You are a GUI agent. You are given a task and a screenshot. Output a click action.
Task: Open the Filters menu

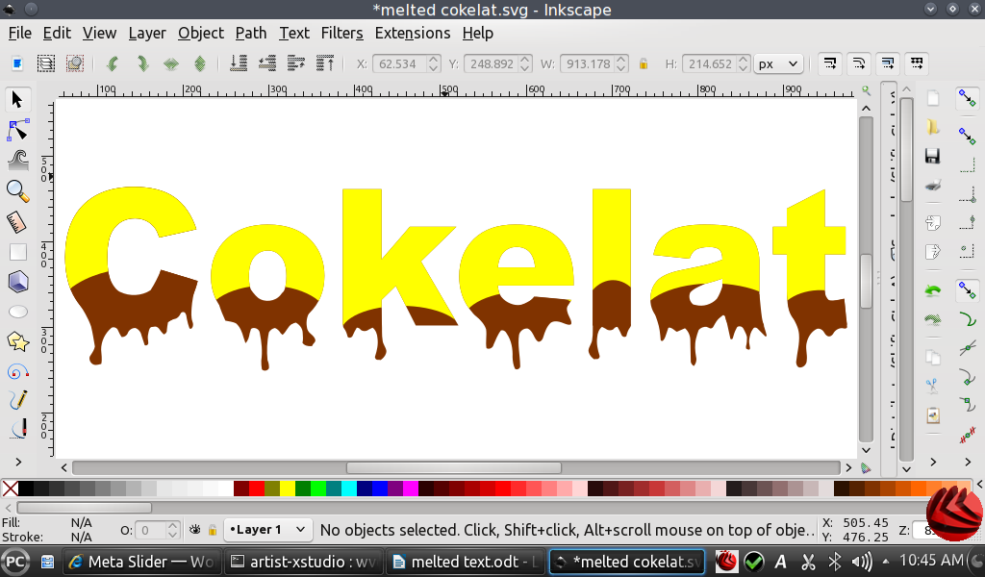(x=341, y=33)
